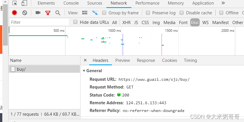
Task: Toggle the device toolbar icon
Action: (24, 3)
